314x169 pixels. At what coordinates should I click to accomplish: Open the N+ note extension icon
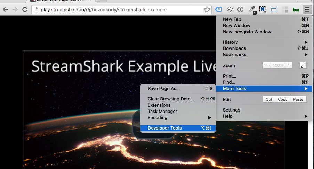click(263, 9)
